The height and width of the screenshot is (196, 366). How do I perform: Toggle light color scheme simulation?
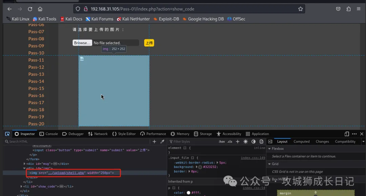(x=245, y=141)
